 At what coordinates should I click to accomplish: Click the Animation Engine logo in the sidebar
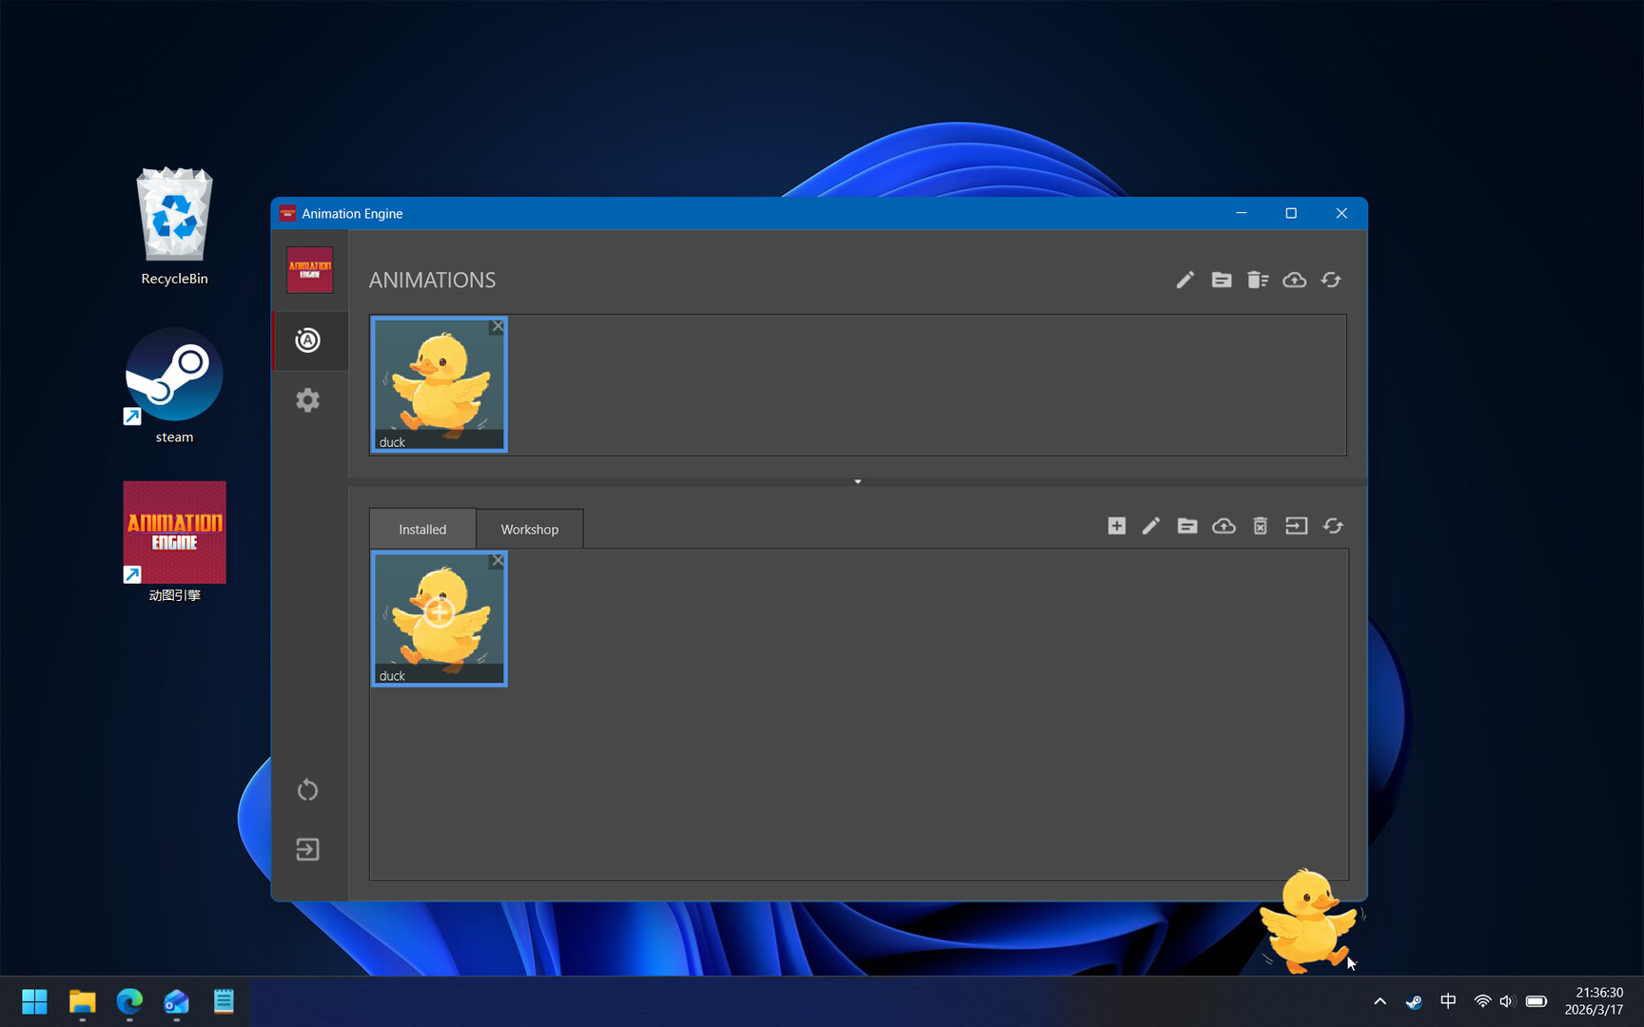309,270
